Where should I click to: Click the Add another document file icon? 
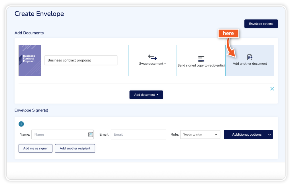[250, 57]
